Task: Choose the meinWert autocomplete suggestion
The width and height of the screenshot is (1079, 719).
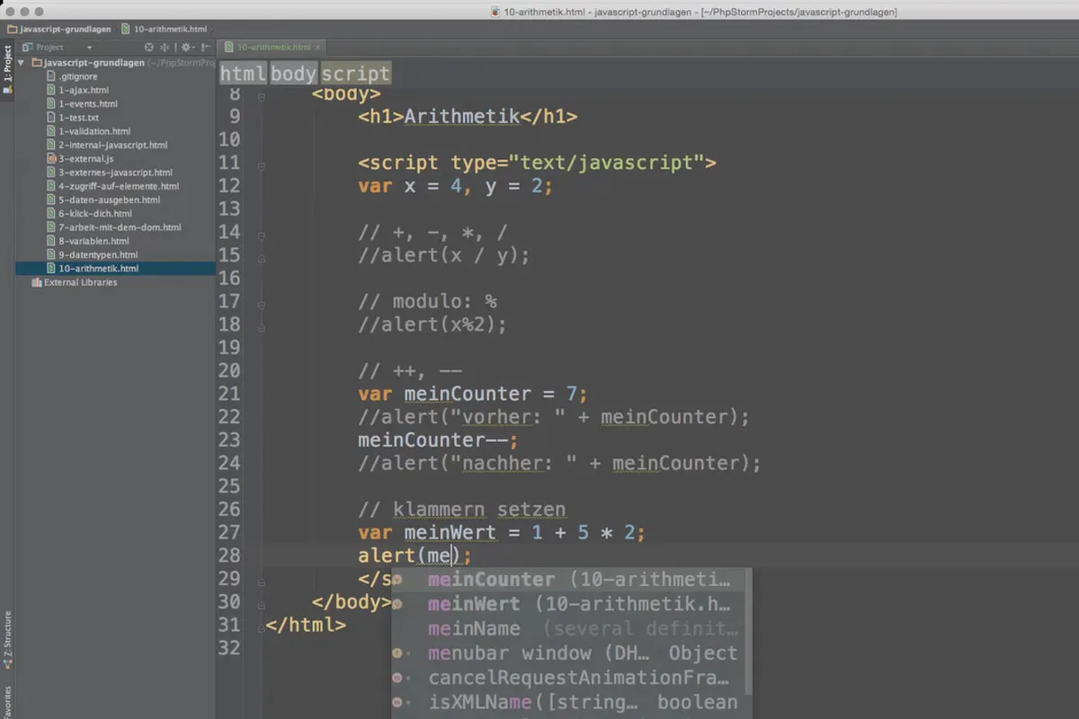Action: coord(567,604)
